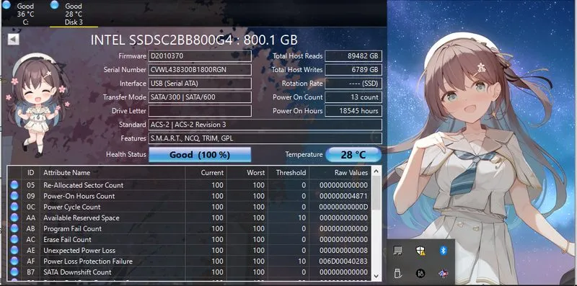
Task: Click the Safely Remove Hardware USB icon
Action: [397, 273]
